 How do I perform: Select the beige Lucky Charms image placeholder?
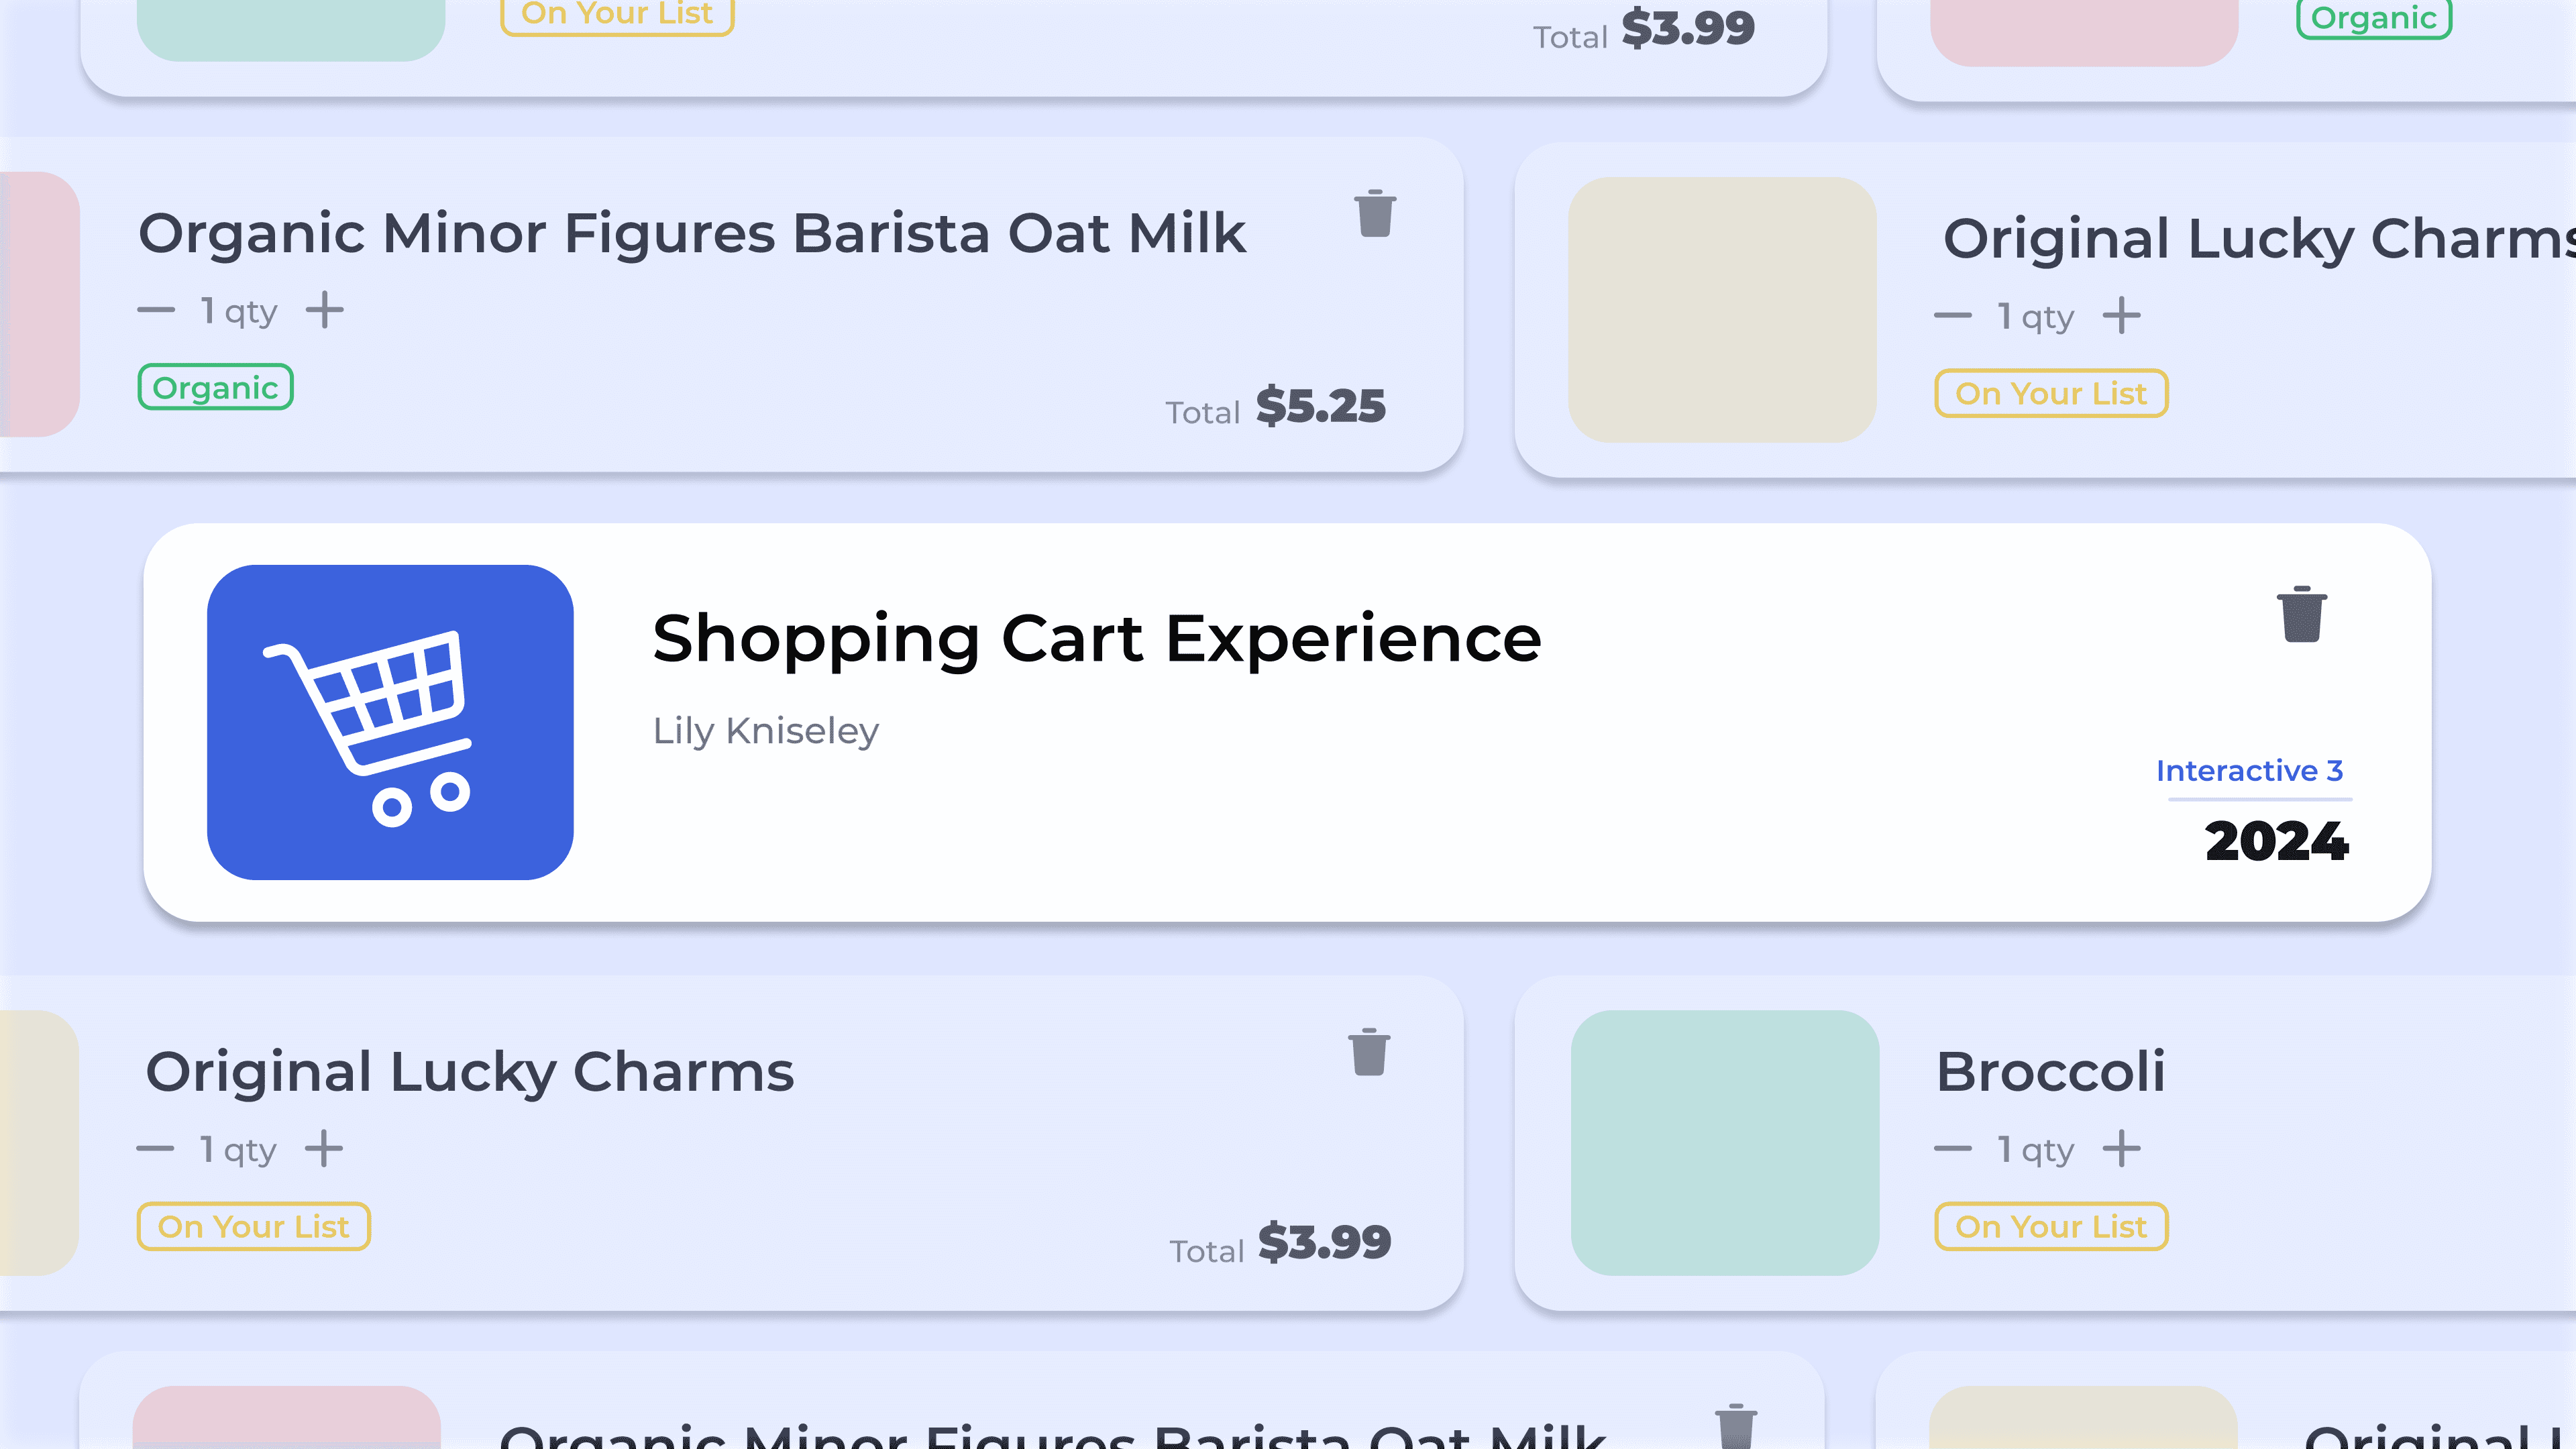tap(1722, 310)
